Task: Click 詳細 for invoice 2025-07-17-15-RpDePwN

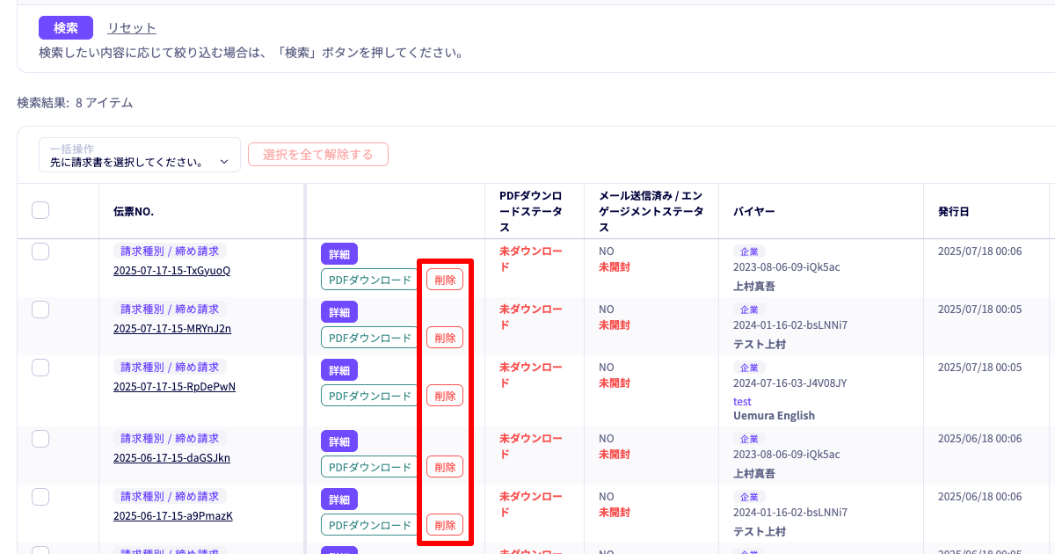Action: pyautogui.click(x=339, y=370)
